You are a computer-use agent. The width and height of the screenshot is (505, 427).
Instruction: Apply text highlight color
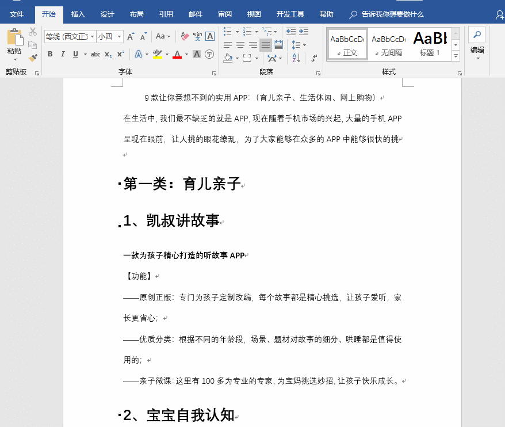pos(156,55)
